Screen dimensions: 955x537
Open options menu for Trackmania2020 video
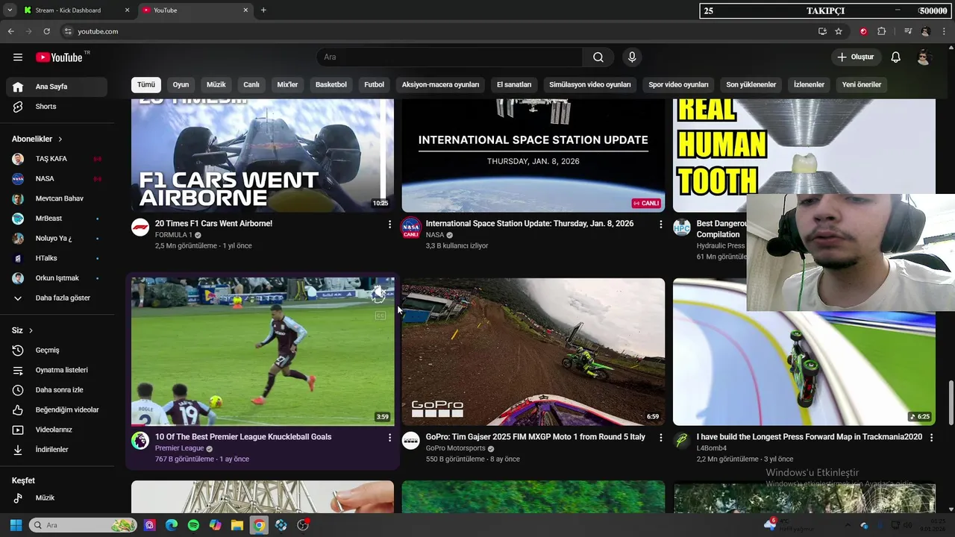click(931, 437)
